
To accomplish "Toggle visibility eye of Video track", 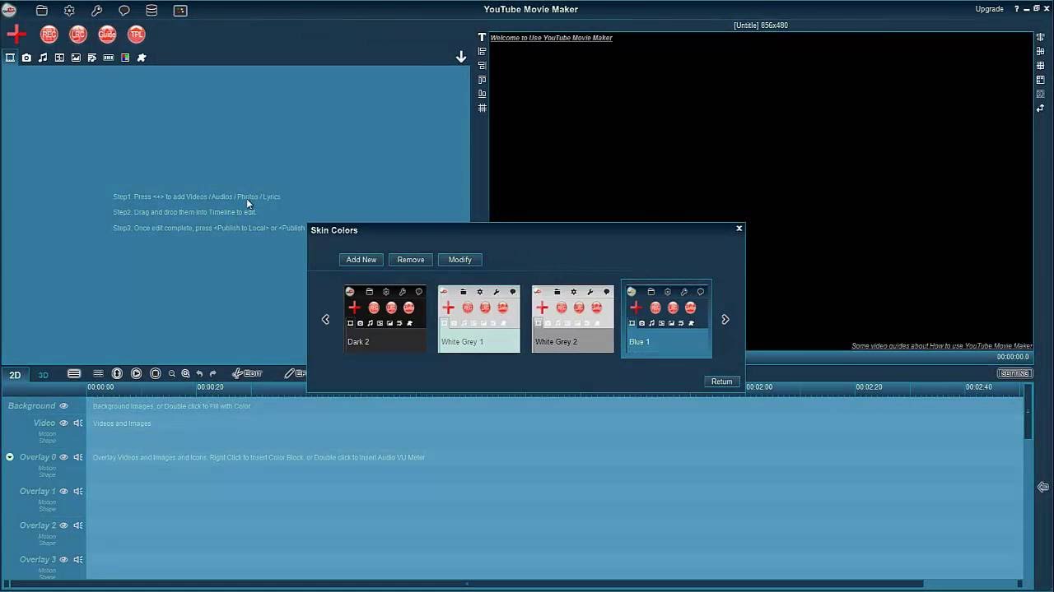I will [63, 423].
